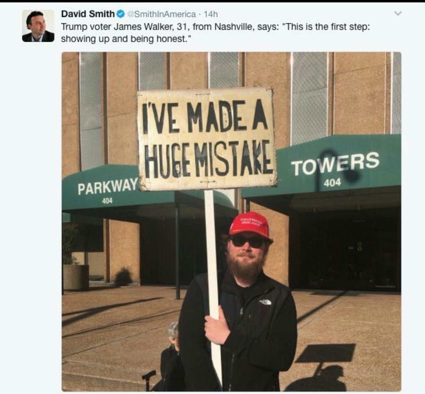Click the 404 number under PARKWAY
The width and height of the screenshot is (425, 394).
tap(107, 201)
